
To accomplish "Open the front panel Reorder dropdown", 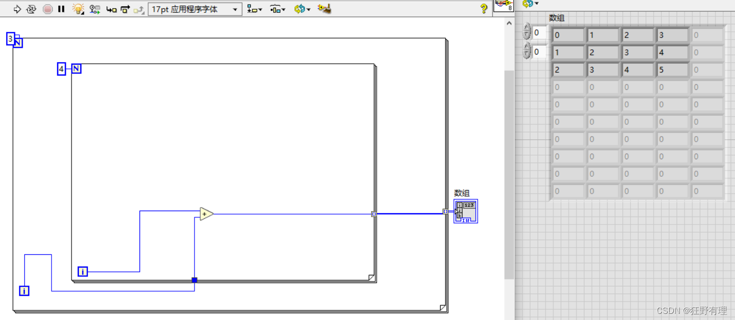I will point(531,4).
